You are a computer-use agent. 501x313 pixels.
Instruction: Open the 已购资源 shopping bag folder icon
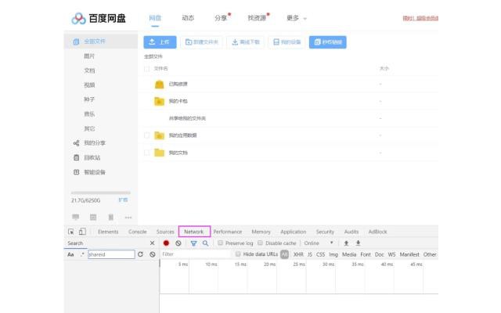(159, 84)
